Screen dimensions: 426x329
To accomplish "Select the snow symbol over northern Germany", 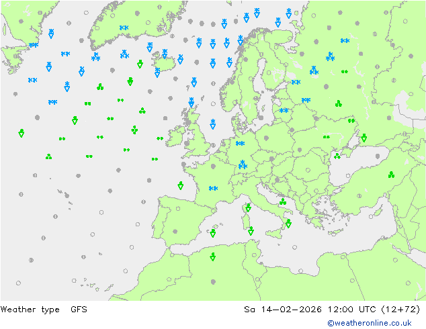I will [240, 143].
